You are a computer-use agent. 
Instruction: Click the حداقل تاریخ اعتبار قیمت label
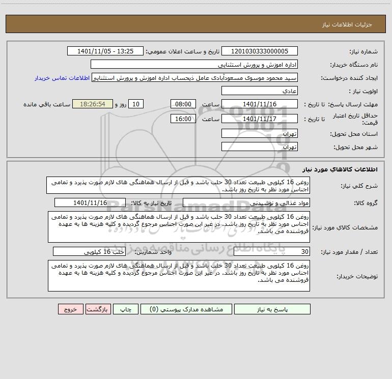[355, 119]
